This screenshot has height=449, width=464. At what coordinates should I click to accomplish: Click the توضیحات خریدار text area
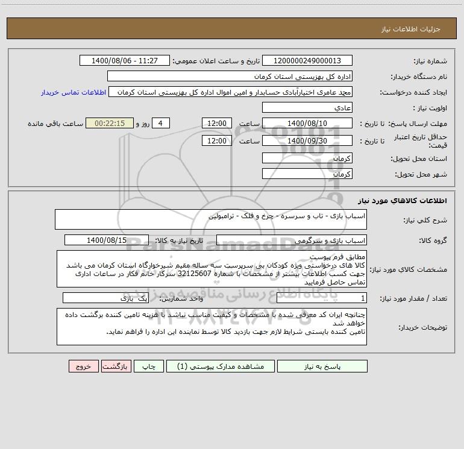(212, 327)
